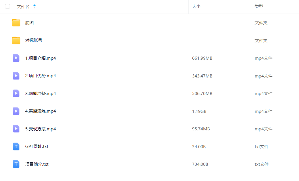Click the video icon for 3.前期准备.mp4
This screenshot has width=299, height=181.
[16, 93]
